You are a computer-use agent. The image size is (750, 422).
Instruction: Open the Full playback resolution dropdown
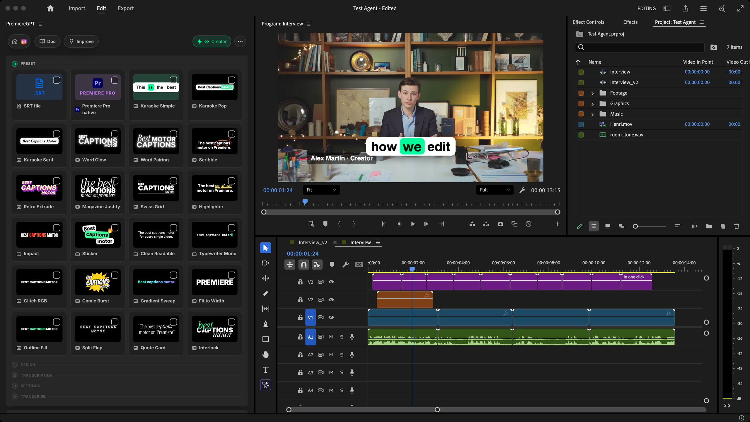pos(495,190)
